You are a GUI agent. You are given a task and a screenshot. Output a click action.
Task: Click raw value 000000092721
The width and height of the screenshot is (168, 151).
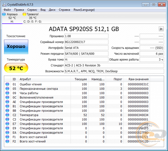[138, 137]
